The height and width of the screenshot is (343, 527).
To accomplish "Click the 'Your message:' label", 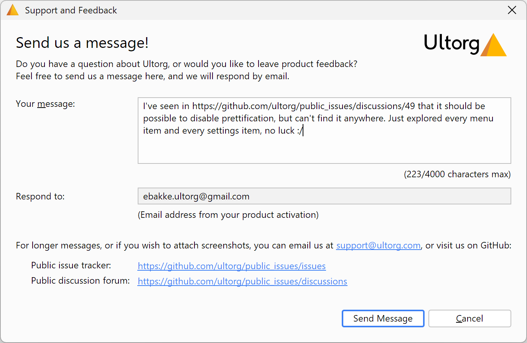I will coord(45,104).
